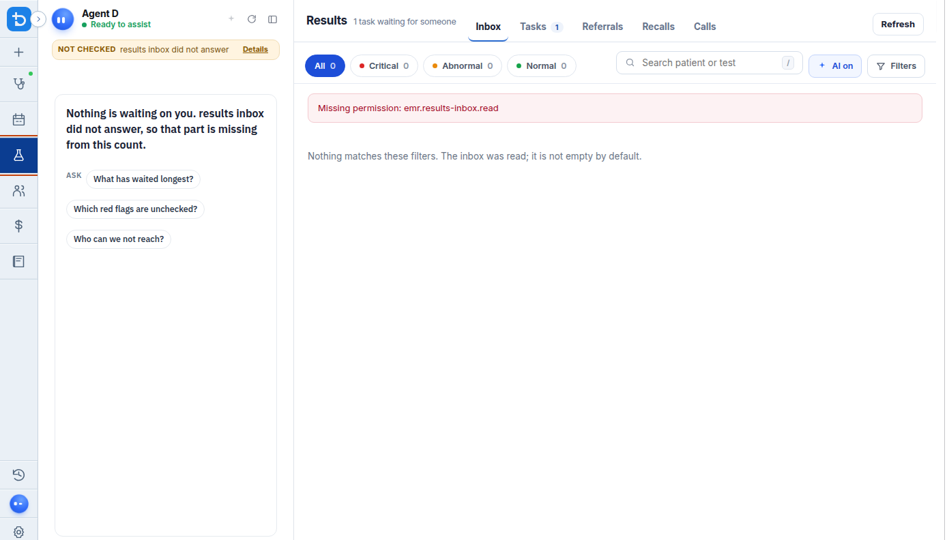Image resolution: width=947 pixels, height=540 pixels.
Task: Open the Referrals tab
Action: [602, 27]
